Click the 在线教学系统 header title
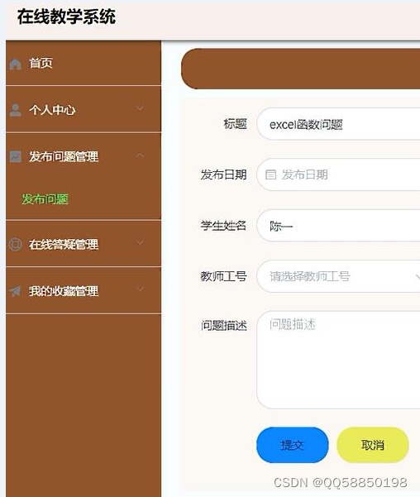The height and width of the screenshot is (497, 420). pyautogui.click(x=66, y=17)
